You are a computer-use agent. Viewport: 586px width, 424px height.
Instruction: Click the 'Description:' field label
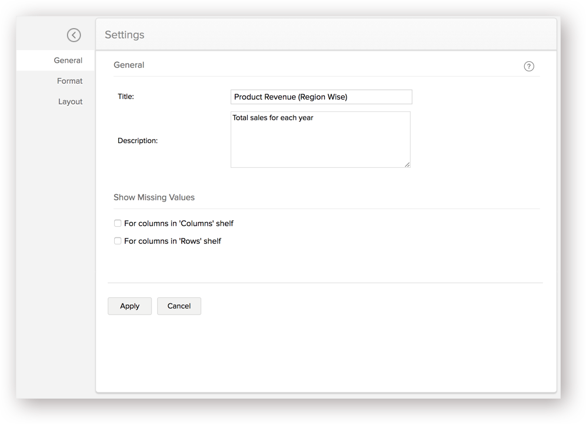[138, 141]
